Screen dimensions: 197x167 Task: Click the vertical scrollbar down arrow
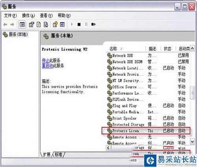tap(192, 142)
